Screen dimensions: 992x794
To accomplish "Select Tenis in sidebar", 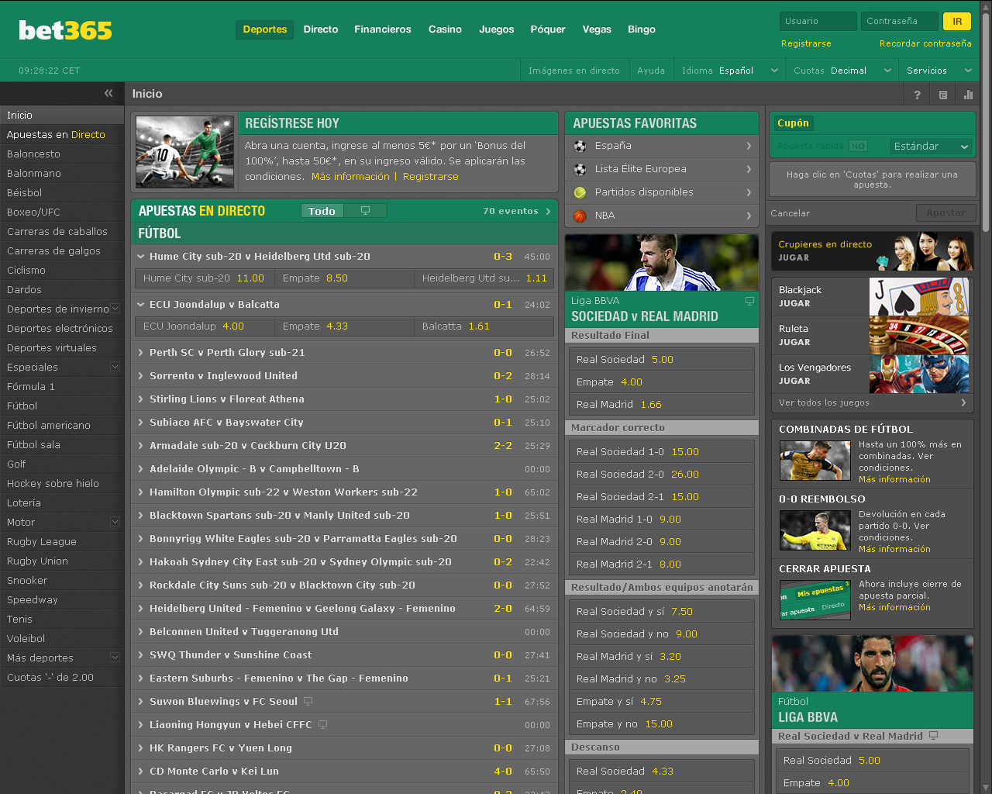I will [x=62, y=619].
